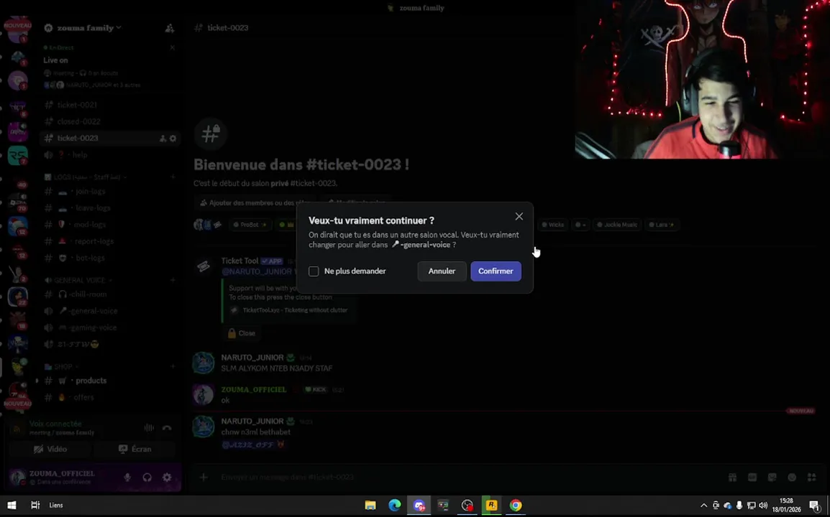Collapse the LOGS Staff category
This screenshot has width=830, height=517.
[x=86, y=177]
